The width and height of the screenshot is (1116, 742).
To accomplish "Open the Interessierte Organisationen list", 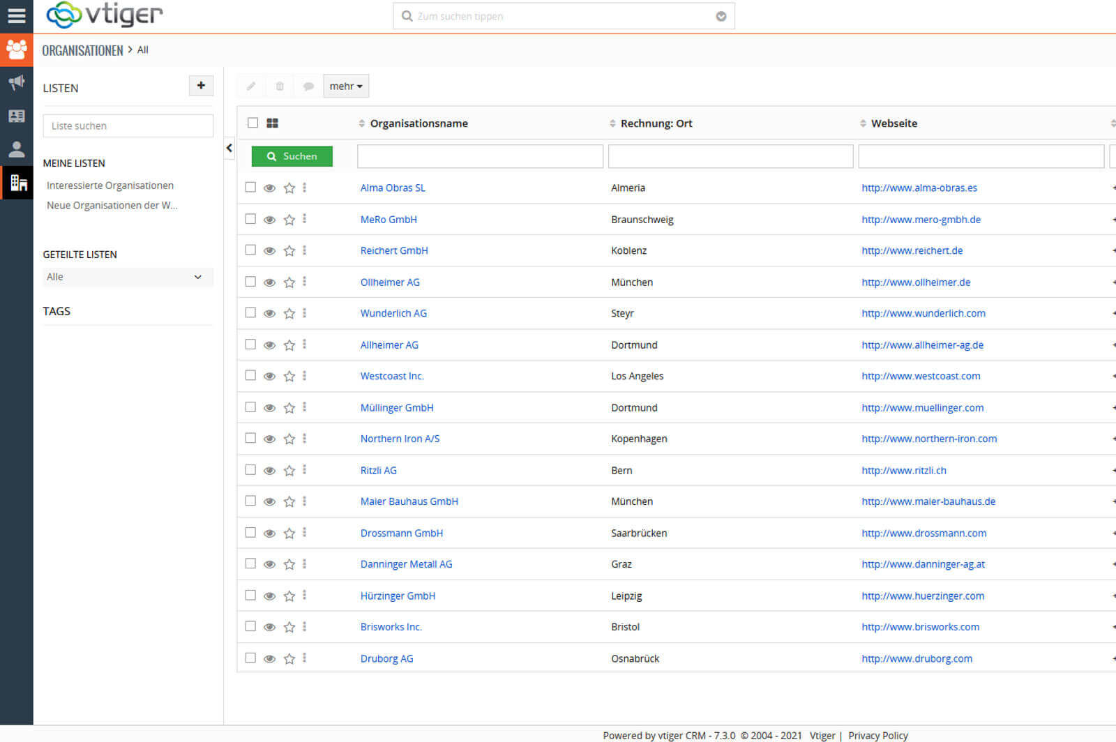I will pos(110,185).
